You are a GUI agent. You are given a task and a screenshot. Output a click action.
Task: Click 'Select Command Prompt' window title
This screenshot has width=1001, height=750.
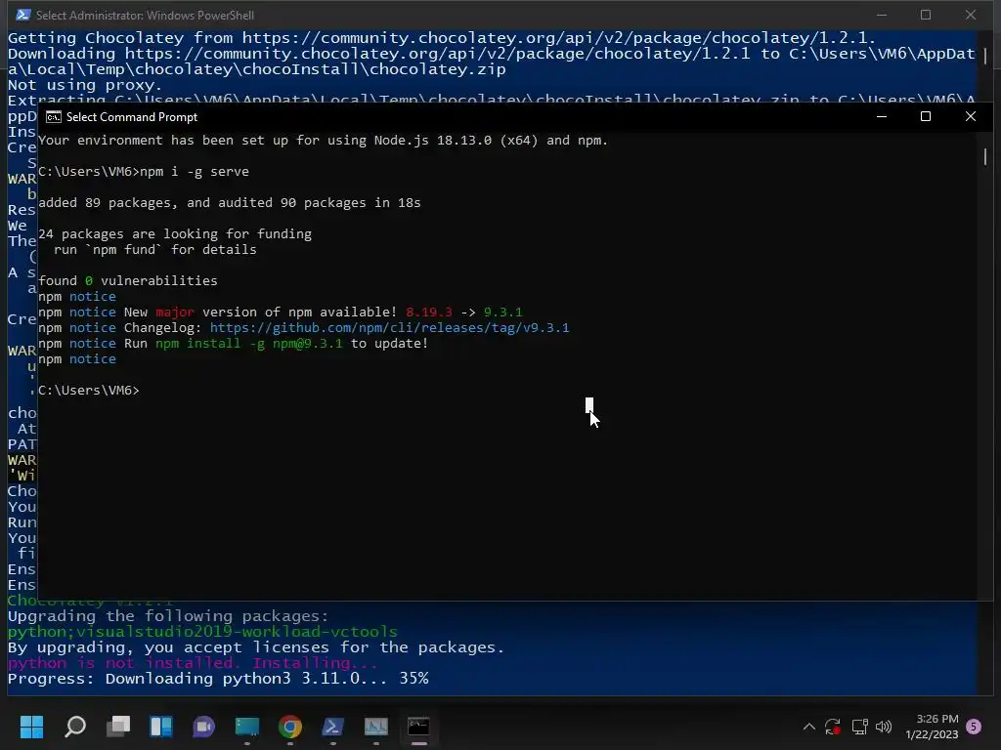point(132,117)
